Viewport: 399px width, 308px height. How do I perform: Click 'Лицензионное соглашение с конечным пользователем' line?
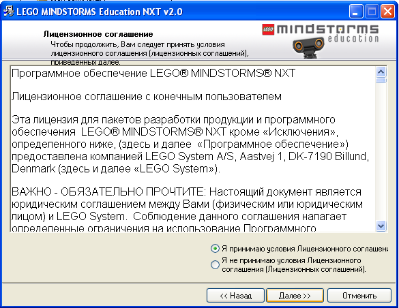147,97
